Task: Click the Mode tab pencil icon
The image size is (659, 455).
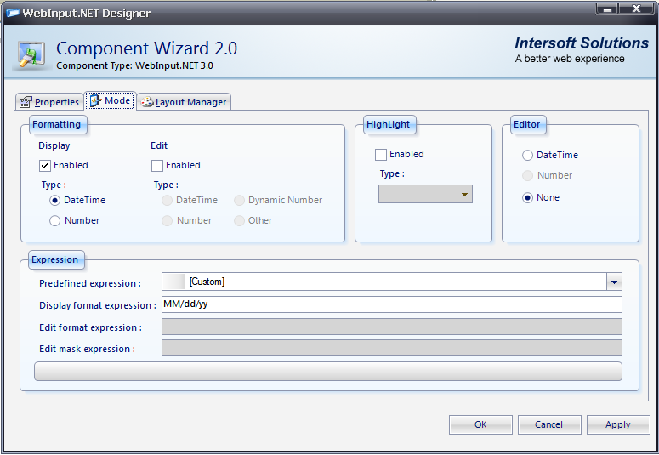Action: click(x=95, y=101)
